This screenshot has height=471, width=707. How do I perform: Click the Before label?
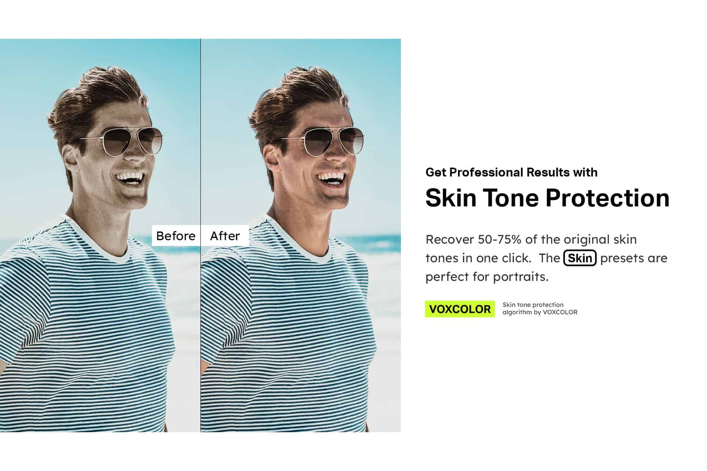pos(176,235)
